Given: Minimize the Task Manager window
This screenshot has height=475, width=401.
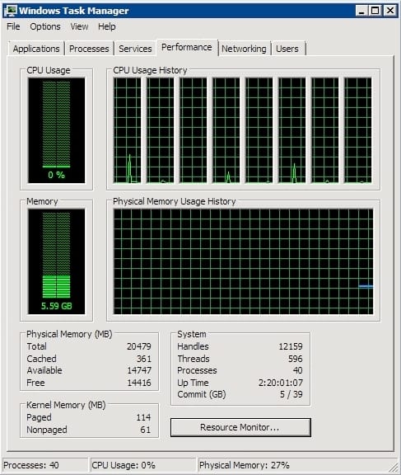Looking at the screenshot, I should 361,11.
